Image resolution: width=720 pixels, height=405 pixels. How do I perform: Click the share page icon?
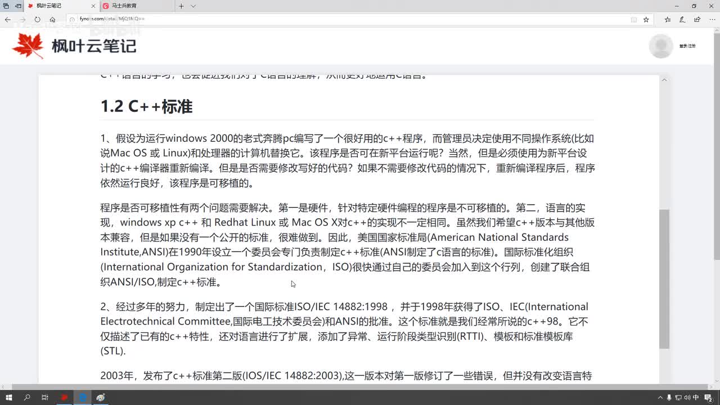coord(697,19)
